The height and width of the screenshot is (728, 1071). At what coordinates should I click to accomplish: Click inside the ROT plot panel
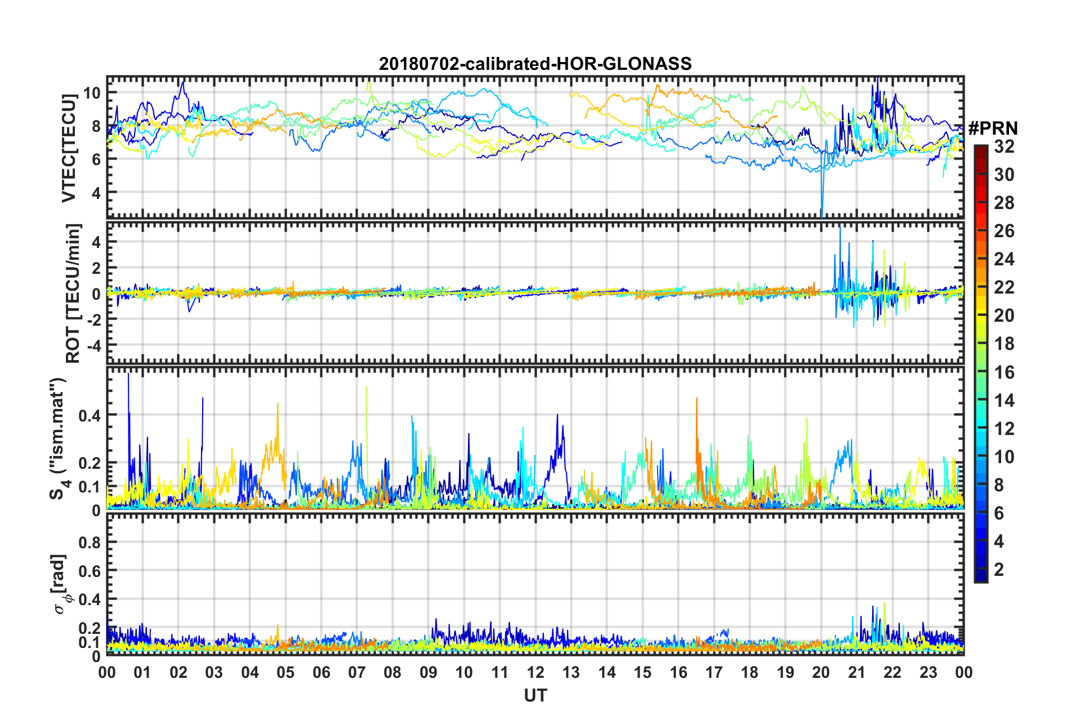pos(535,292)
